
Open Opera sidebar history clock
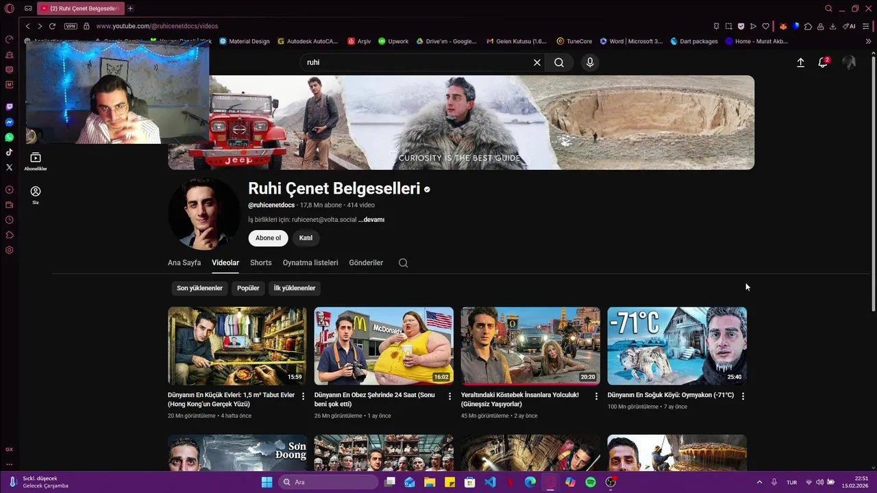pos(10,220)
